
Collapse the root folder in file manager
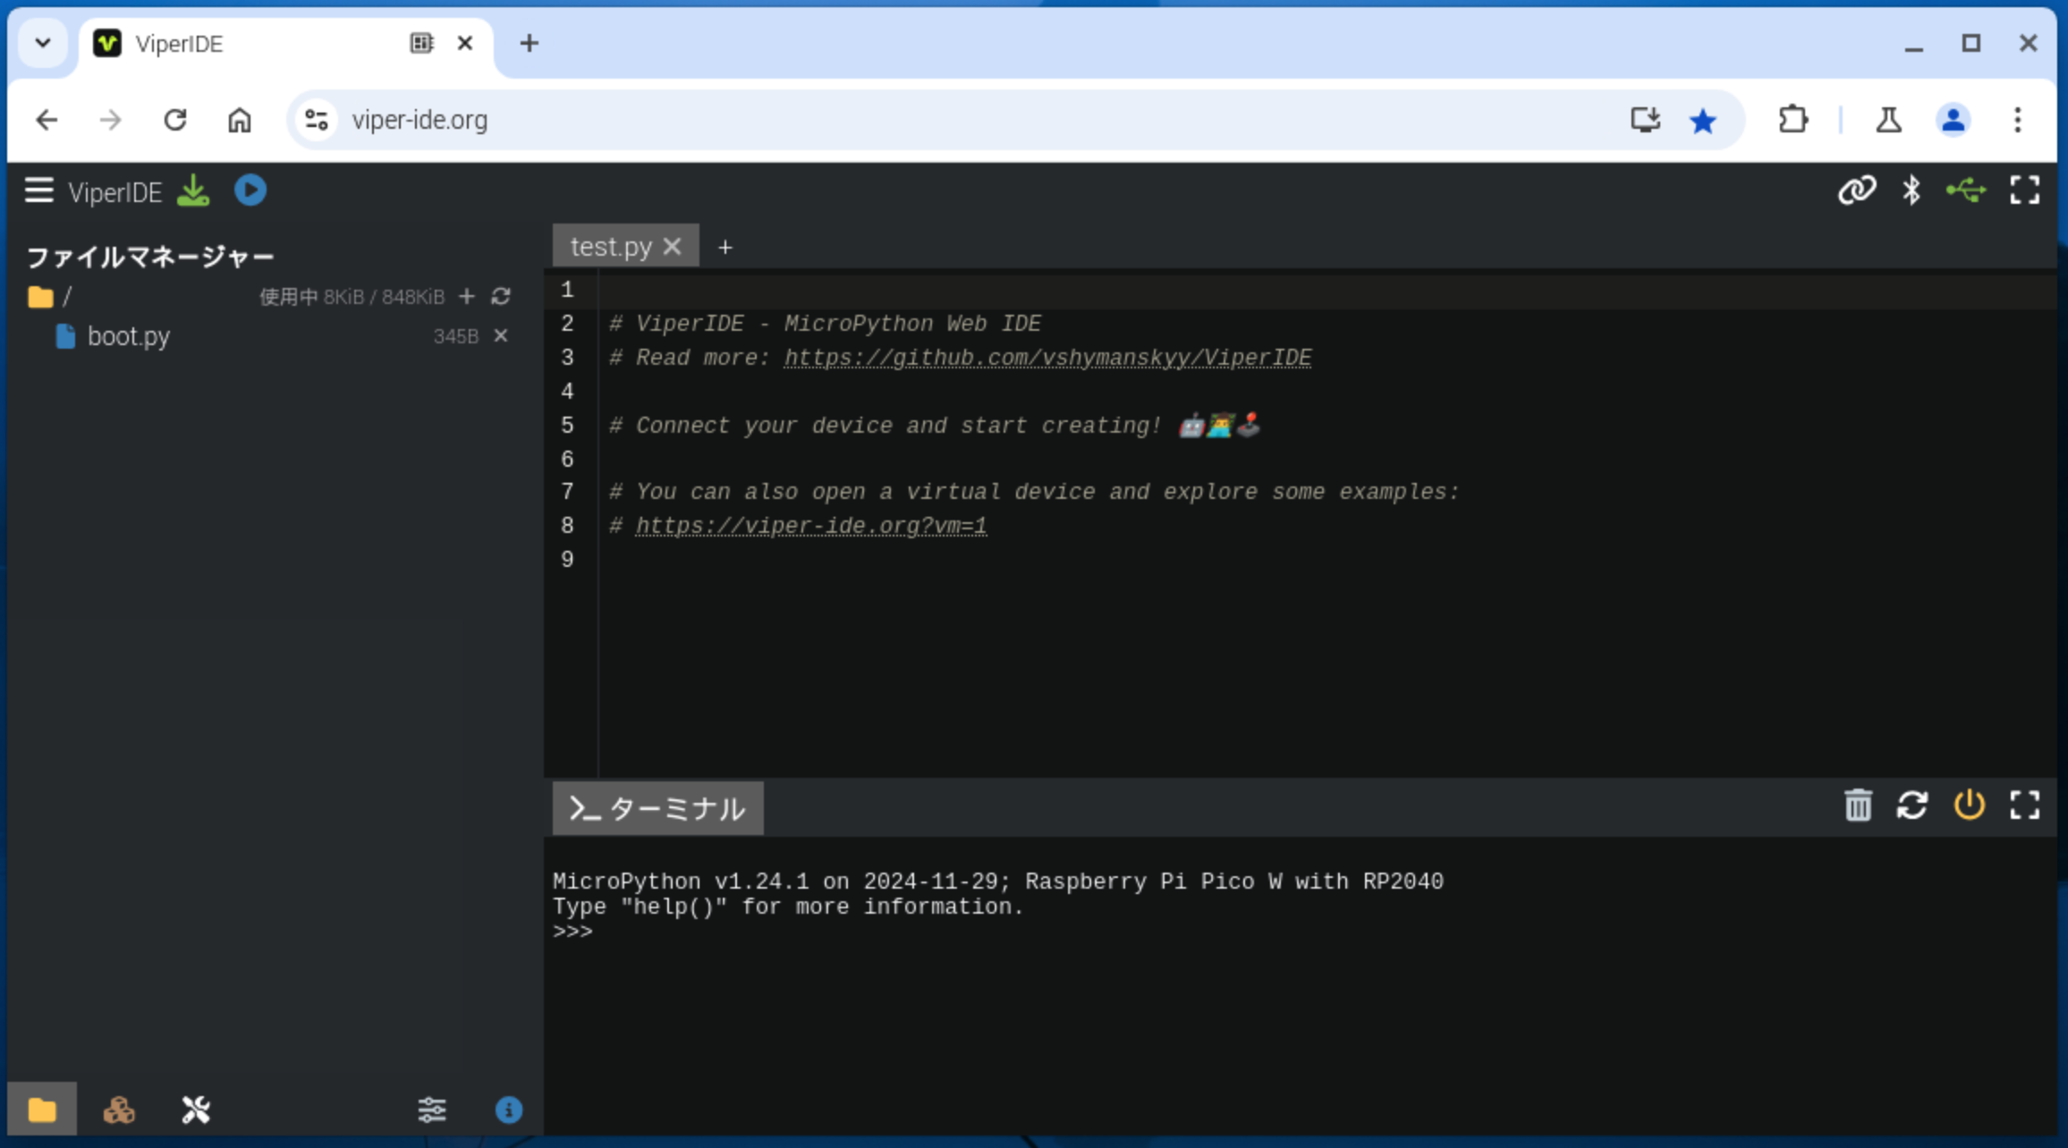tap(41, 297)
